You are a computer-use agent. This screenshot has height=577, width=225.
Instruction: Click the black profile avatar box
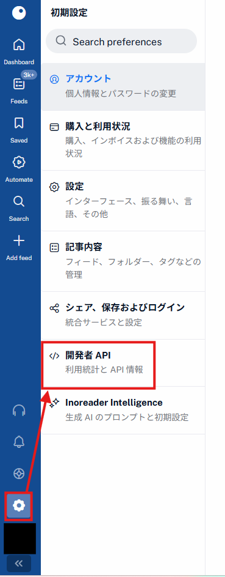[20, 538]
